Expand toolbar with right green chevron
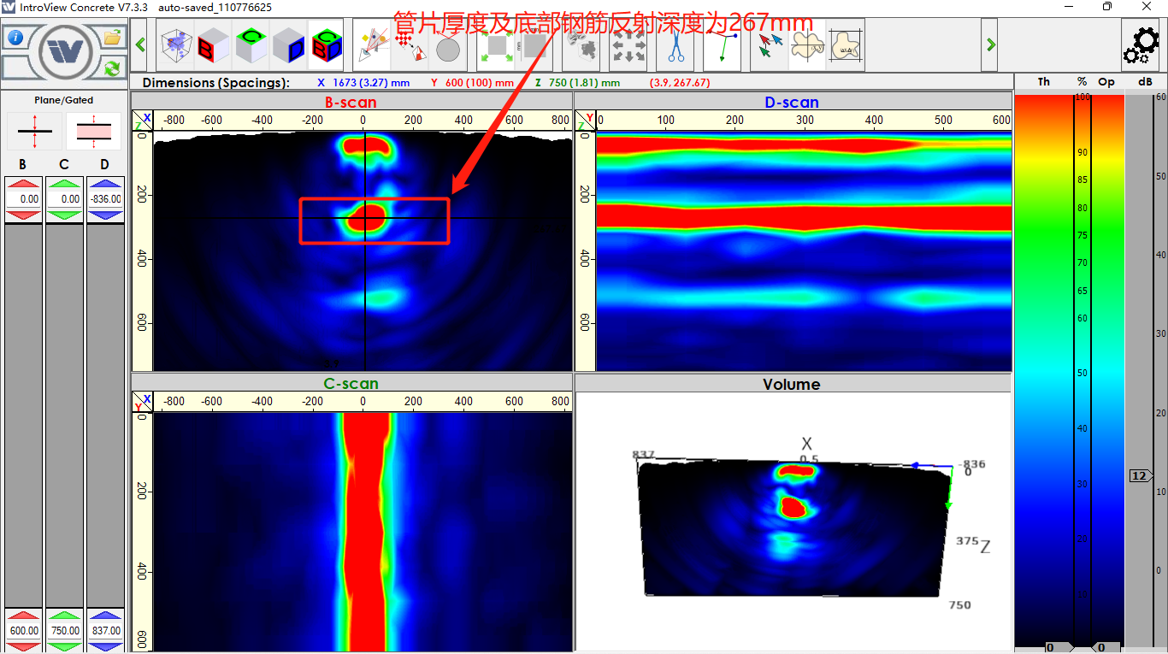The width and height of the screenshot is (1168, 654). pyautogui.click(x=990, y=44)
